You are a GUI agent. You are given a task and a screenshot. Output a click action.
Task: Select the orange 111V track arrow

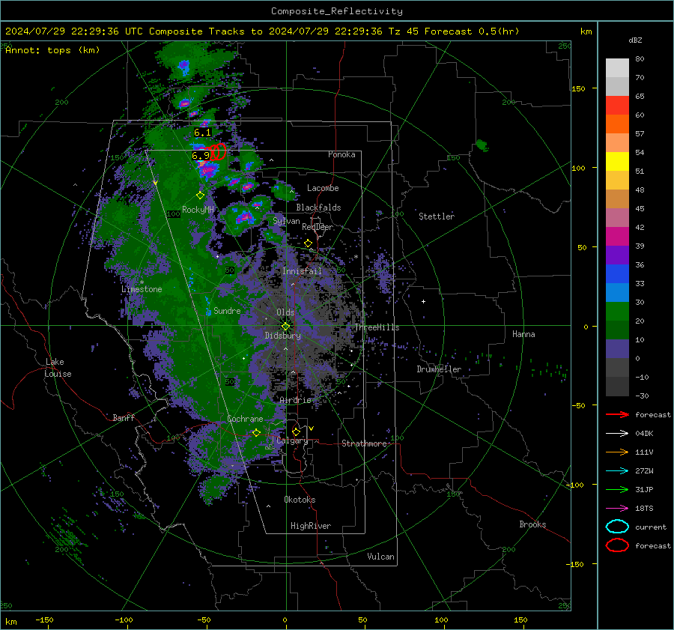(617, 452)
